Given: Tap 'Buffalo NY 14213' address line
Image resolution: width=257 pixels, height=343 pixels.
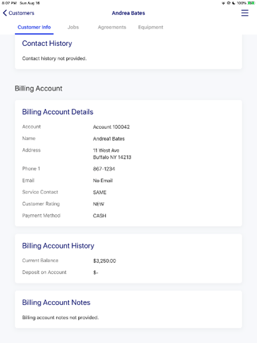Looking at the screenshot, I should [112, 157].
